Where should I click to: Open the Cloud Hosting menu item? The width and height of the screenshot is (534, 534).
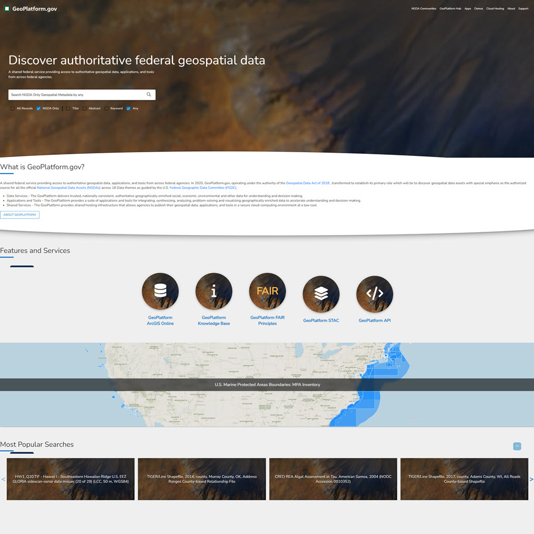pyautogui.click(x=495, y=9)
